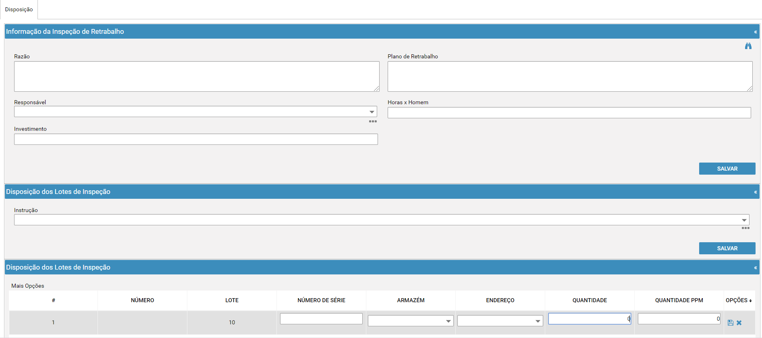The height and width of the screenshot is (338, 762).
Task: Open the Instrução ellipsis lookup
Action: click(x=745, y=228)
